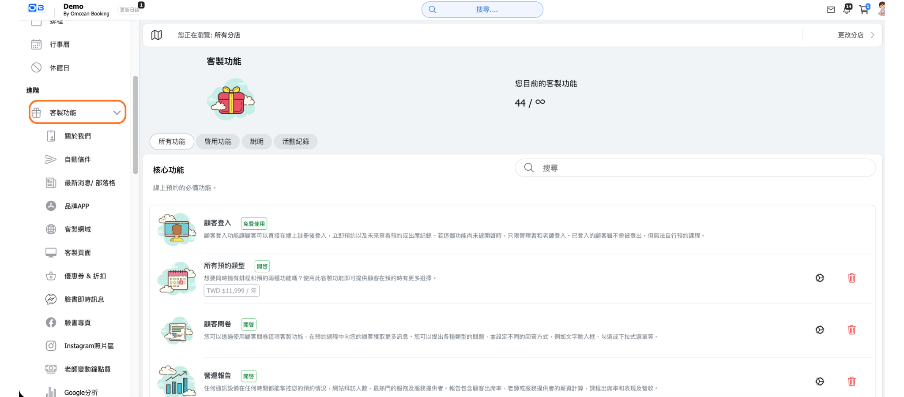Open the 更新日誌 changelog button
The image size is (904, 397).
(x=129, y=10)
